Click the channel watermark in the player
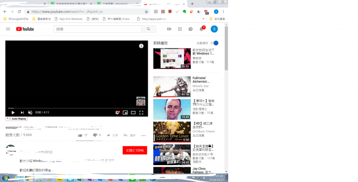The width and height of the screenshot is (358, 182). (x=141, y=101)
